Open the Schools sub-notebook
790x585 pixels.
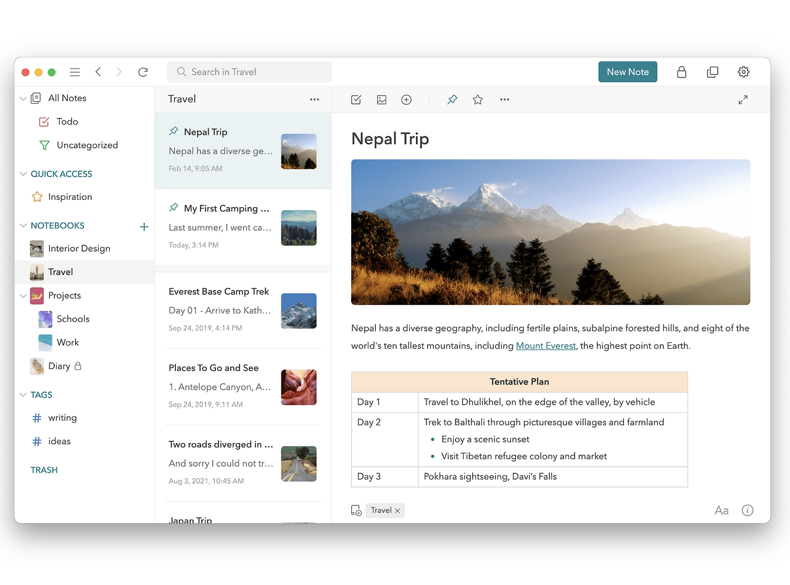click(x=85, y=319)
